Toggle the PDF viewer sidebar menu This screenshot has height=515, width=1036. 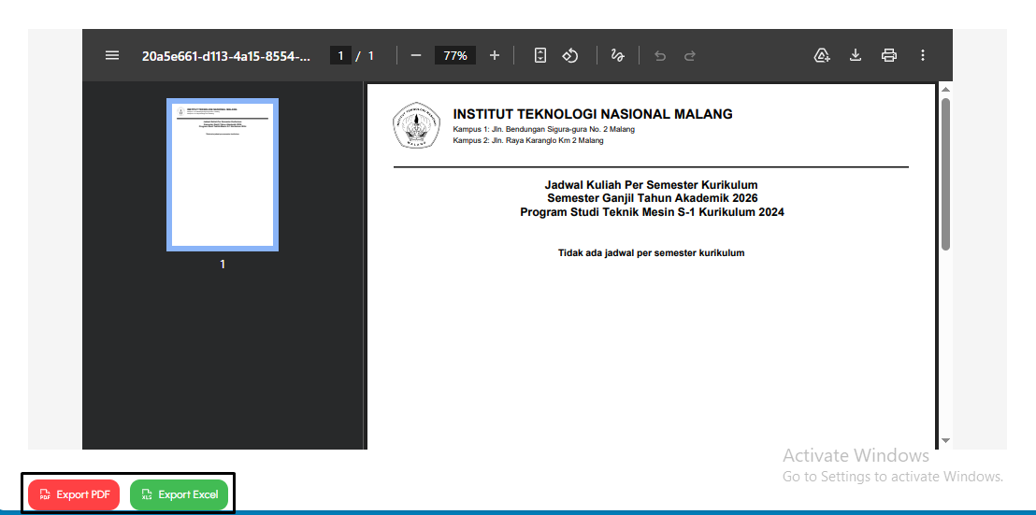112,55
